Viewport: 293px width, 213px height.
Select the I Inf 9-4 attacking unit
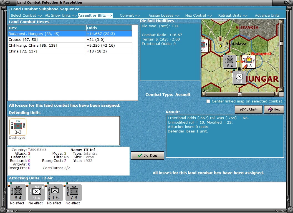coord(36,193)
